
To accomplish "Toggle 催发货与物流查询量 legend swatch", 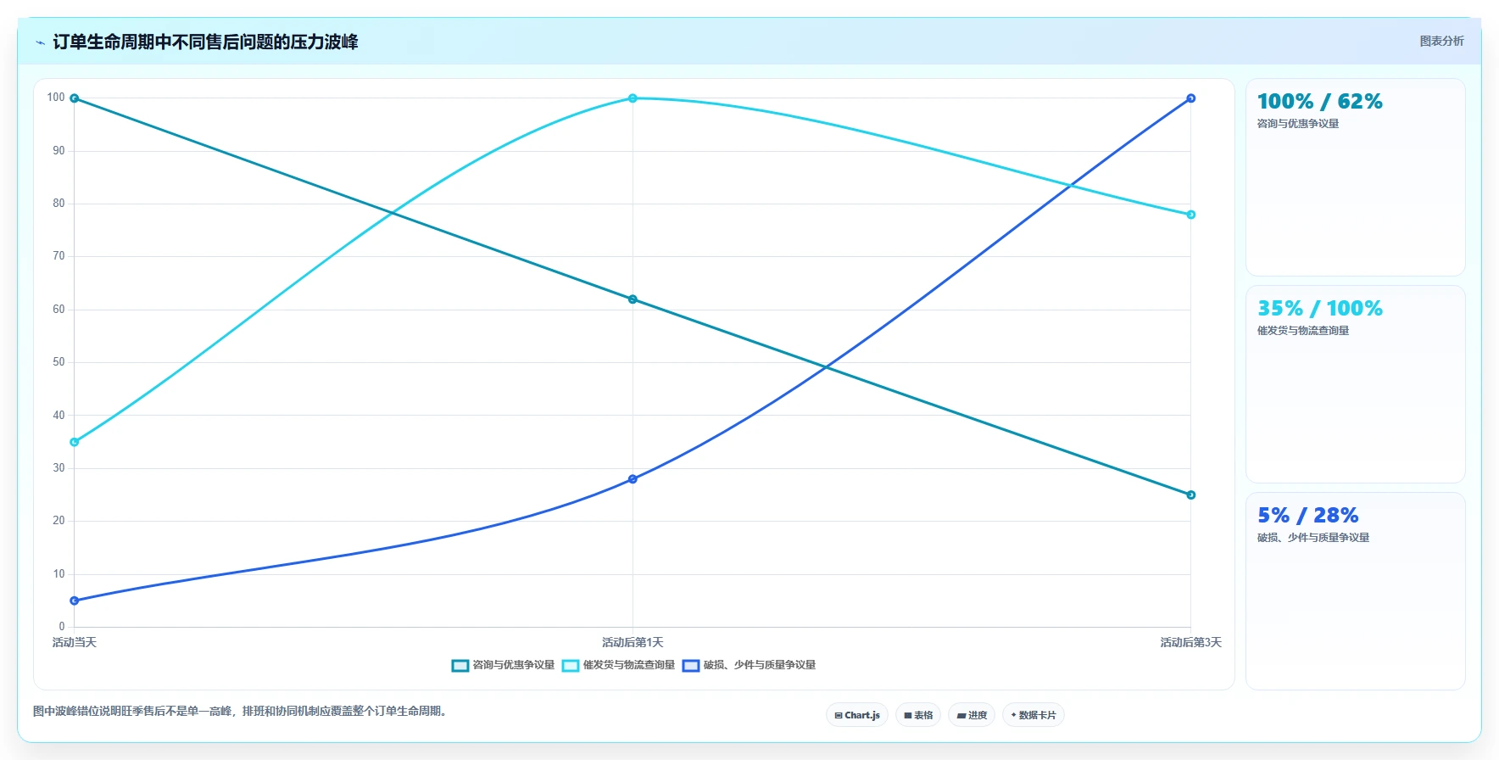I will click(x=571, y=665).
